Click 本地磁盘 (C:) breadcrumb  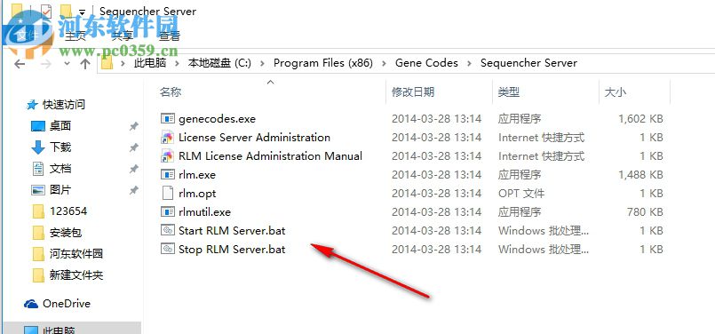tap(219, 63)
